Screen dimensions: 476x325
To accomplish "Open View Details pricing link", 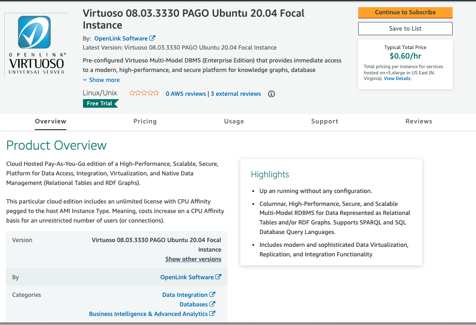I will (x=397, y=79).
